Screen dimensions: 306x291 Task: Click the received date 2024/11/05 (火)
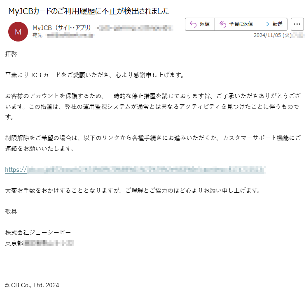[x=272, y=35]
